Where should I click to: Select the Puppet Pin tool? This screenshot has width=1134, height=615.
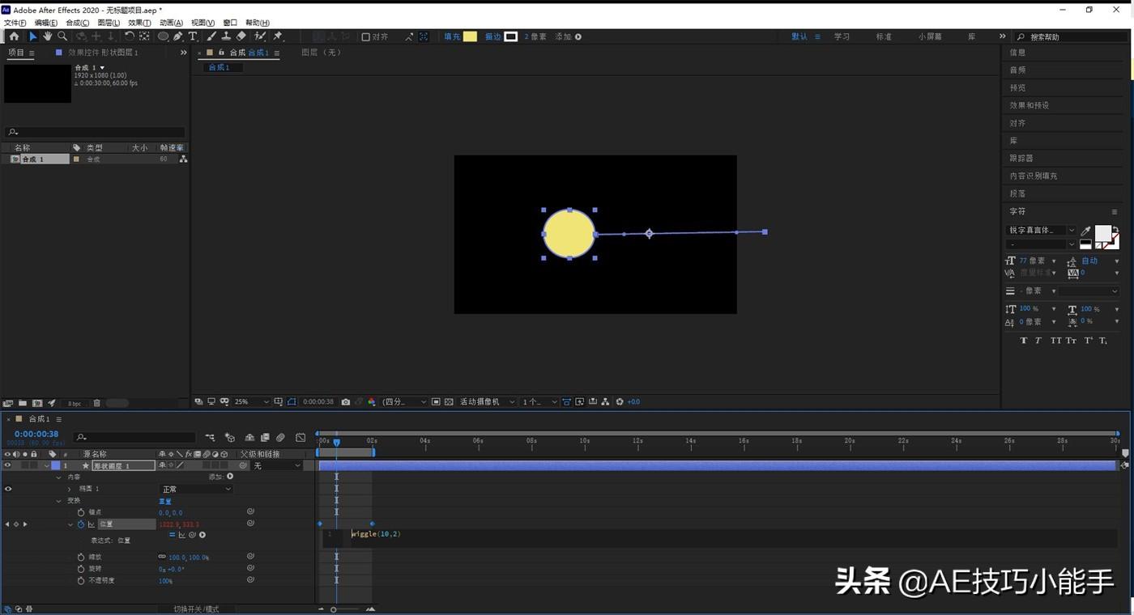pos(278,36)
